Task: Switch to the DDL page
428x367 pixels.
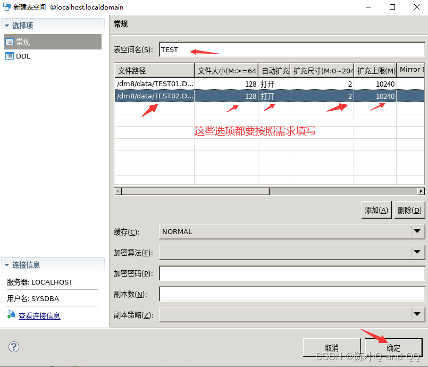Action: [x=23, y=56]
